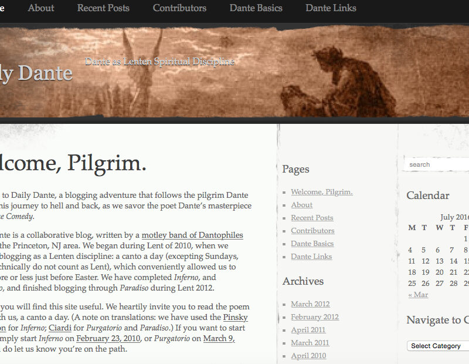Open Contributors in the top navigation
The image size is (469, 364).
click(x=179, y=8)
